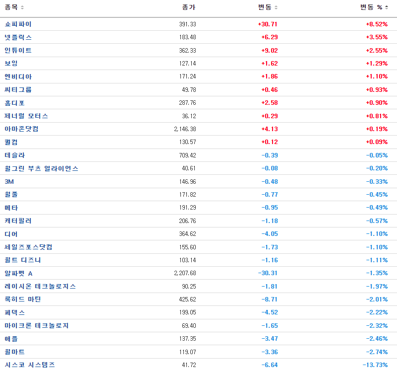Screen dimensions: 397x374
Task: Open 쇼피파이 stock link
Action: coord(18,24)
